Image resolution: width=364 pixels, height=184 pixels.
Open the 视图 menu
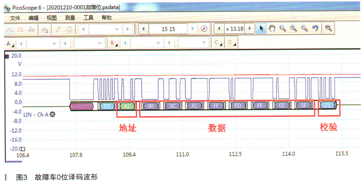pos(52,18)
